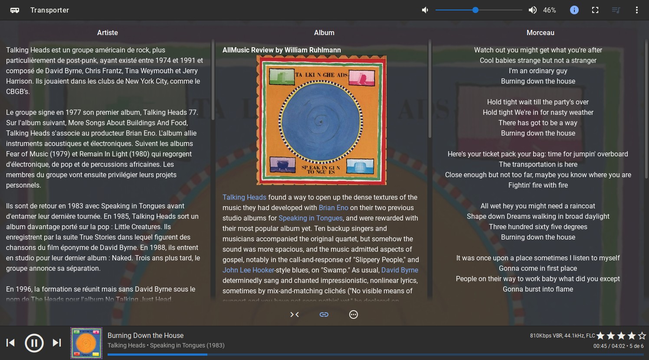Rate the track three stars

(621, 336)
